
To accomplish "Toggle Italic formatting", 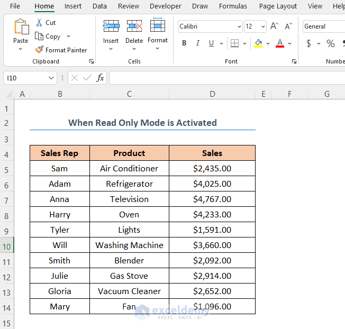I will pyautogui.click(x=198, y=43).
